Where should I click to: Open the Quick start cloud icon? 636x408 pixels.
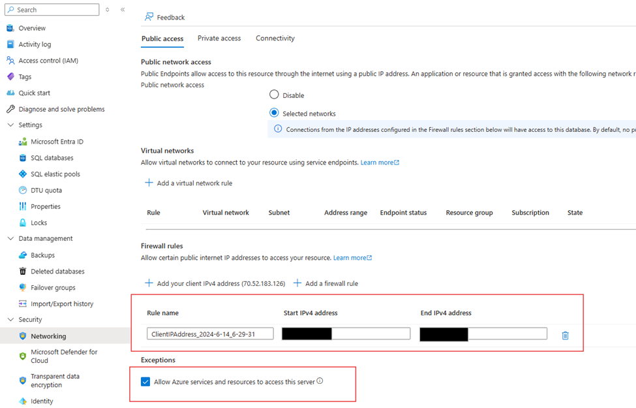click(x=10, y=93)
